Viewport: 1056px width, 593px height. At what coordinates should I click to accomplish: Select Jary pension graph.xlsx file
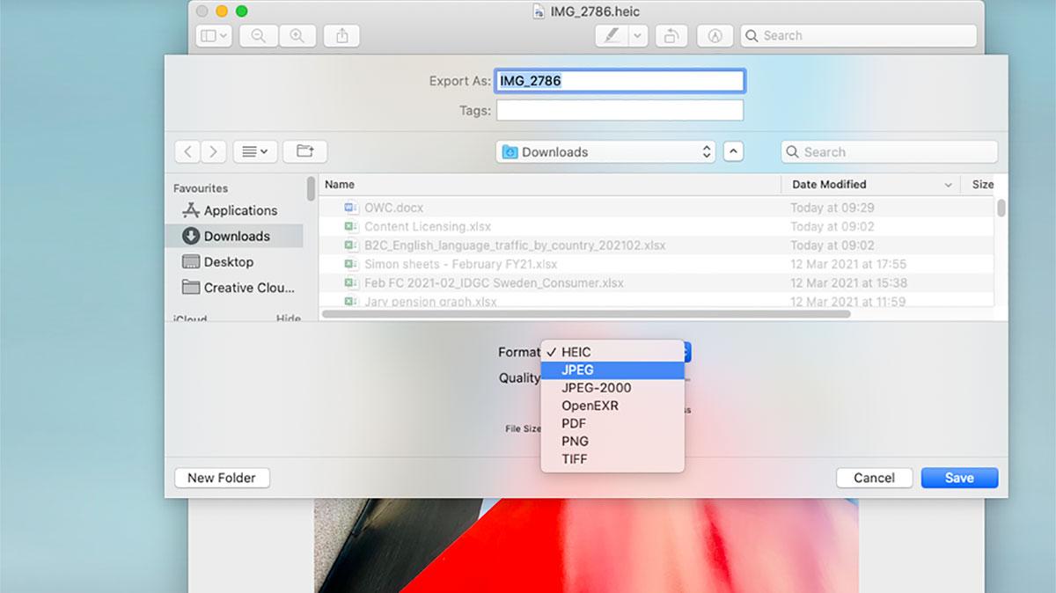(656, 301)
